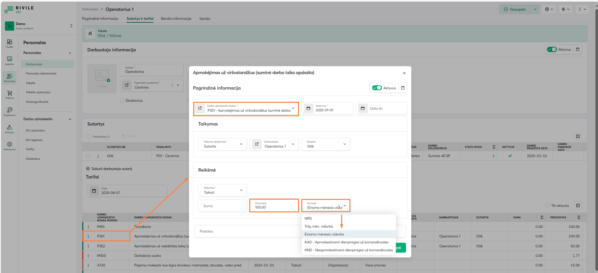Image resolution: width=598 pixels, height=273 pixels.
Task: Open the Sutartis 006 dropdown
Action: point(326,144)
